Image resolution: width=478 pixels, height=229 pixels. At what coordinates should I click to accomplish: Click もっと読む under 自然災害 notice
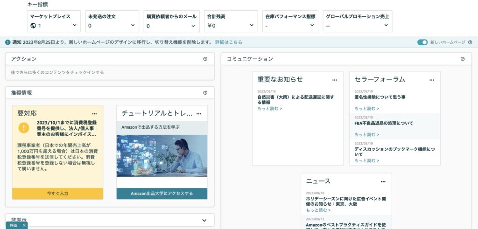point(270,108)
